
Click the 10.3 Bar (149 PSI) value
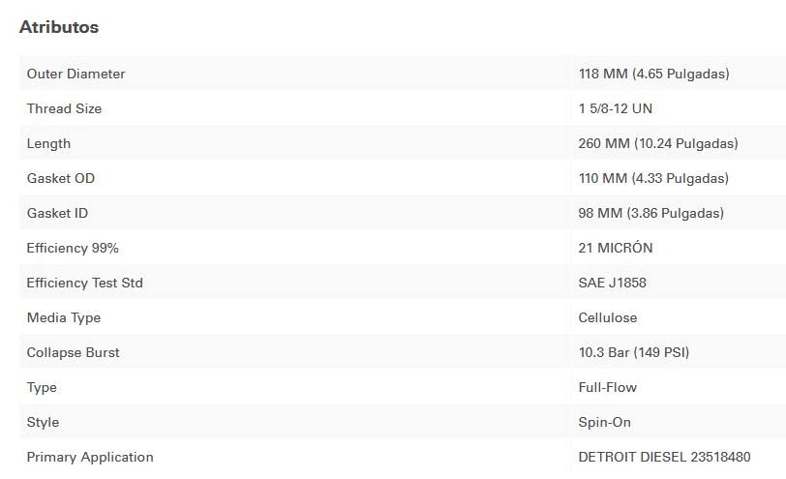tap(634, 352)
